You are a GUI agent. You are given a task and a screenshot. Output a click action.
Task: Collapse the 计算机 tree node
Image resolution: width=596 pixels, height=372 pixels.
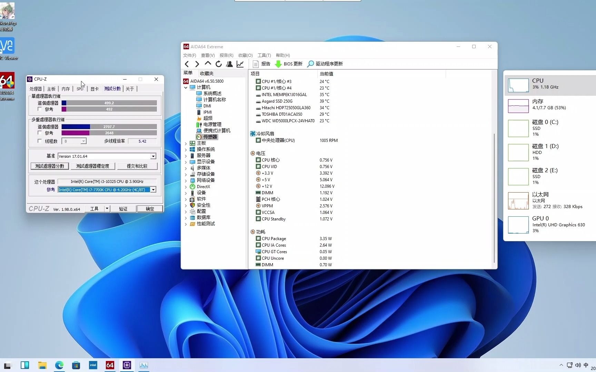pyautogui.click(x=186, y=87)
